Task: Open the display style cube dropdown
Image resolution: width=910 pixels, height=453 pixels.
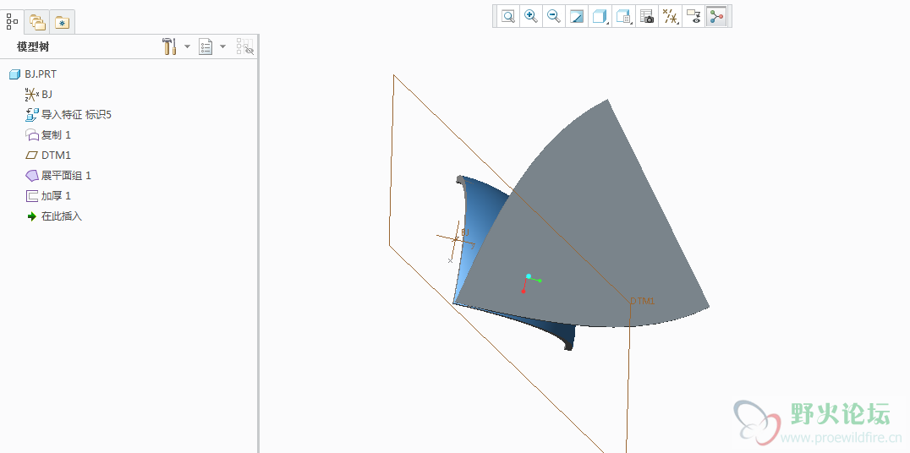Action: pyautogui.click(x=600, y=16)
